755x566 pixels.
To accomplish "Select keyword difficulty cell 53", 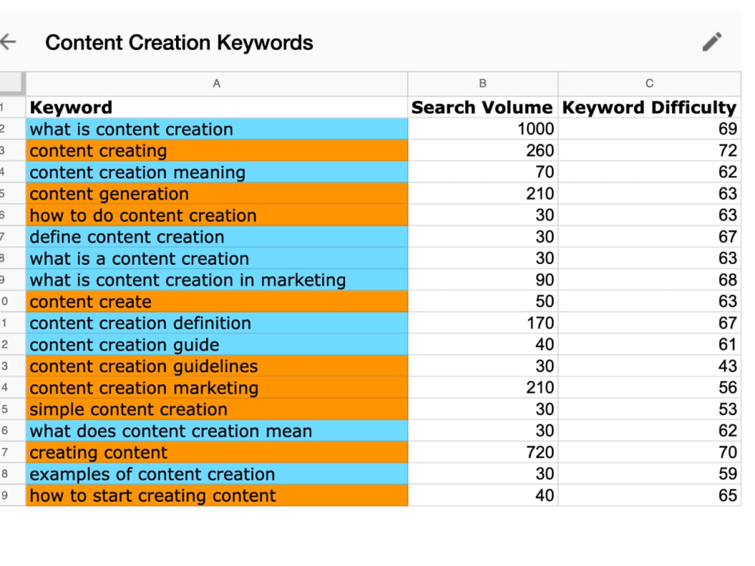I will coord(649,409).
